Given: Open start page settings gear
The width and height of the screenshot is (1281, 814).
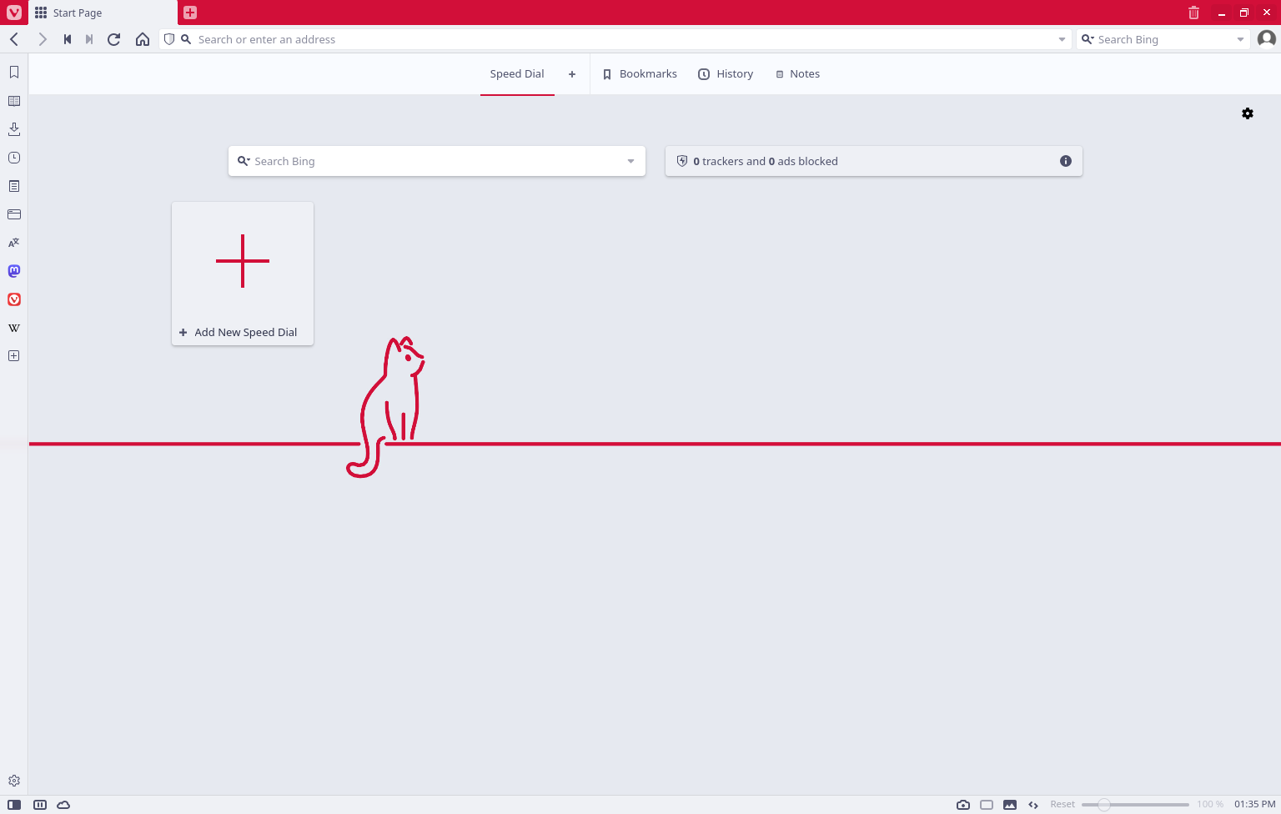Looking at the screenshot, I should (x=1248, y=113).
